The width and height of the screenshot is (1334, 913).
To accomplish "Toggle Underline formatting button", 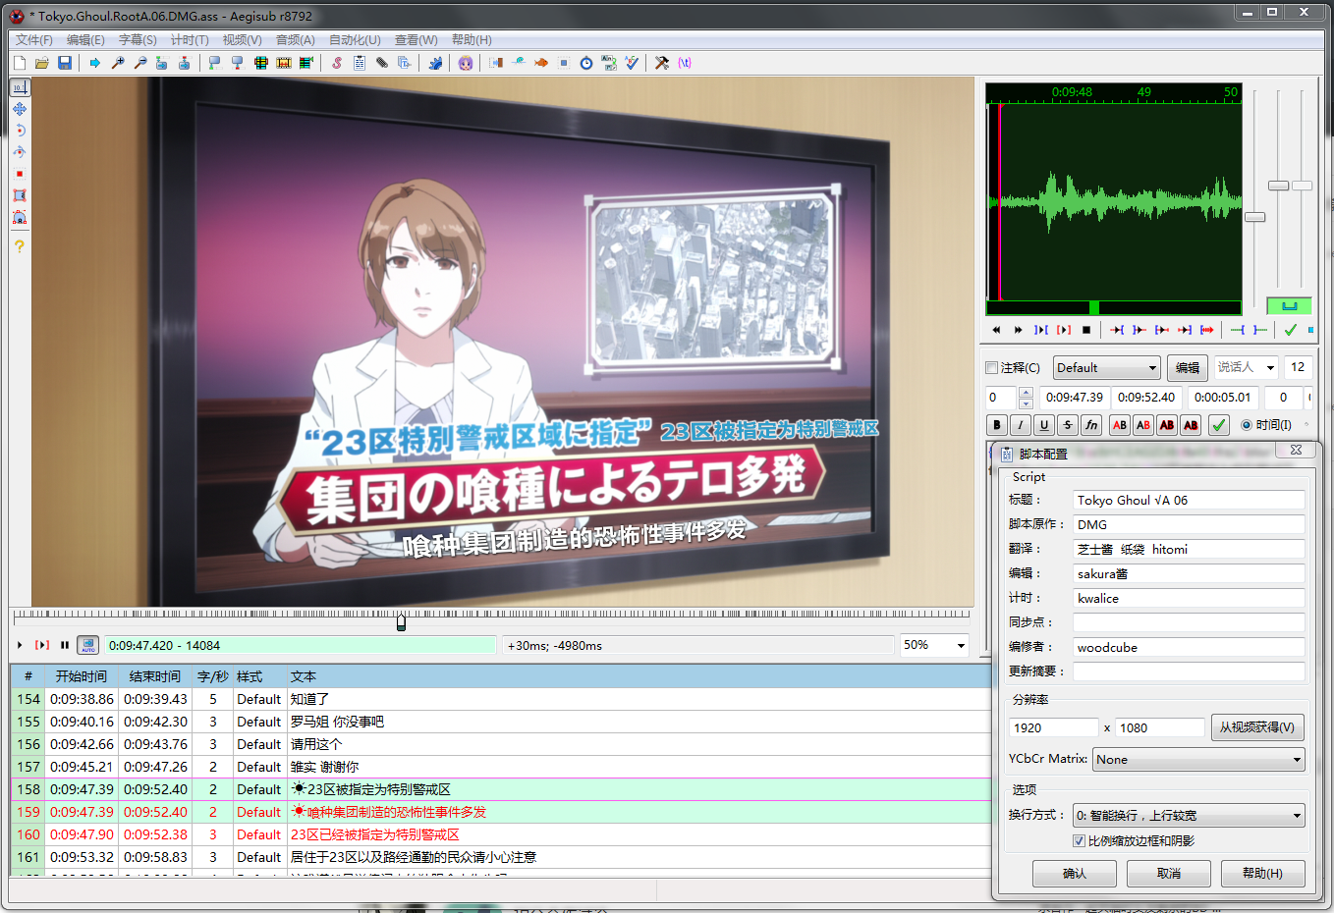I will (1044, 425).
